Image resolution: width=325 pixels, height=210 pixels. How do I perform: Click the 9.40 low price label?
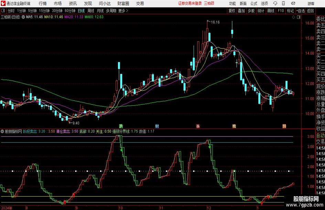click(x=76, y=123)
